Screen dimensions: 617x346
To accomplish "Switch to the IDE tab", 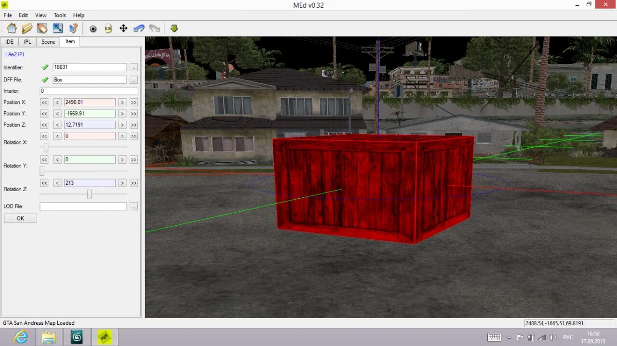I will pos(9,42).
